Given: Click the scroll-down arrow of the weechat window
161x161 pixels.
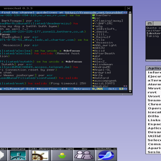Looking at the screenshot, I should tap(130, 91).
